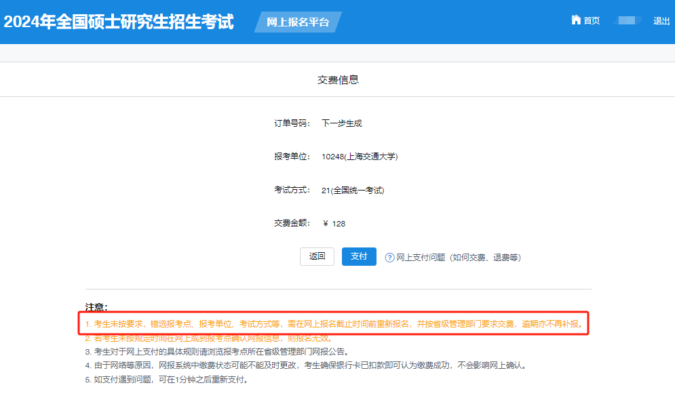Click the 21(全国统一考试) exam method value
The height and width of the screenshot is (419, 675).
point(353,191)
